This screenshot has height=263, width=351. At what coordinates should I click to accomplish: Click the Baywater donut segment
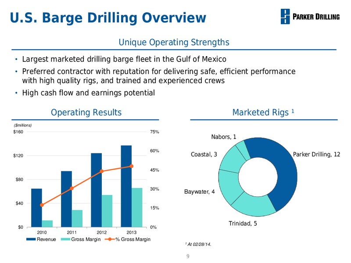[x=229, y=185]
